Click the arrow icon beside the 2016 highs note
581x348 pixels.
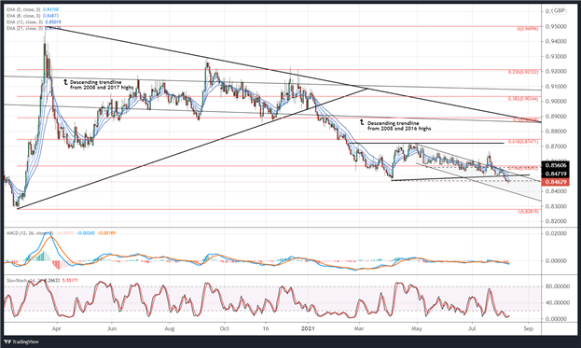click(362, 122)
